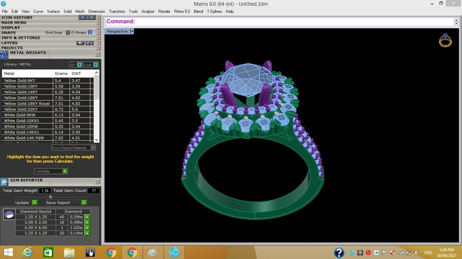Open Windows Start button
Viewport: 462px width, 259px height.
click(x=8, y=252)
